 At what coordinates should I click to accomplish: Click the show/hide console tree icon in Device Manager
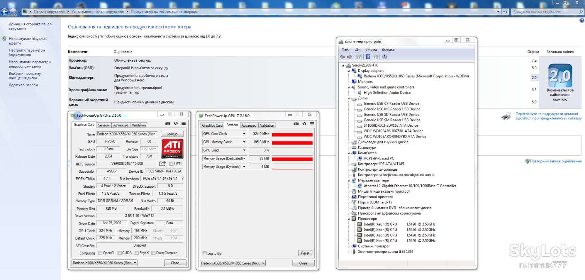coord(359,57)
